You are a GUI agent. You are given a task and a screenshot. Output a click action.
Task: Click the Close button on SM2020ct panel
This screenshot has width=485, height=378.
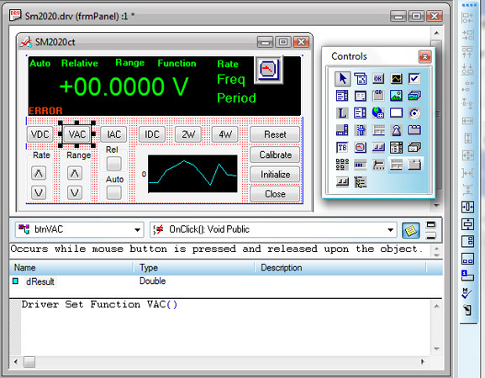click(275, 194)
